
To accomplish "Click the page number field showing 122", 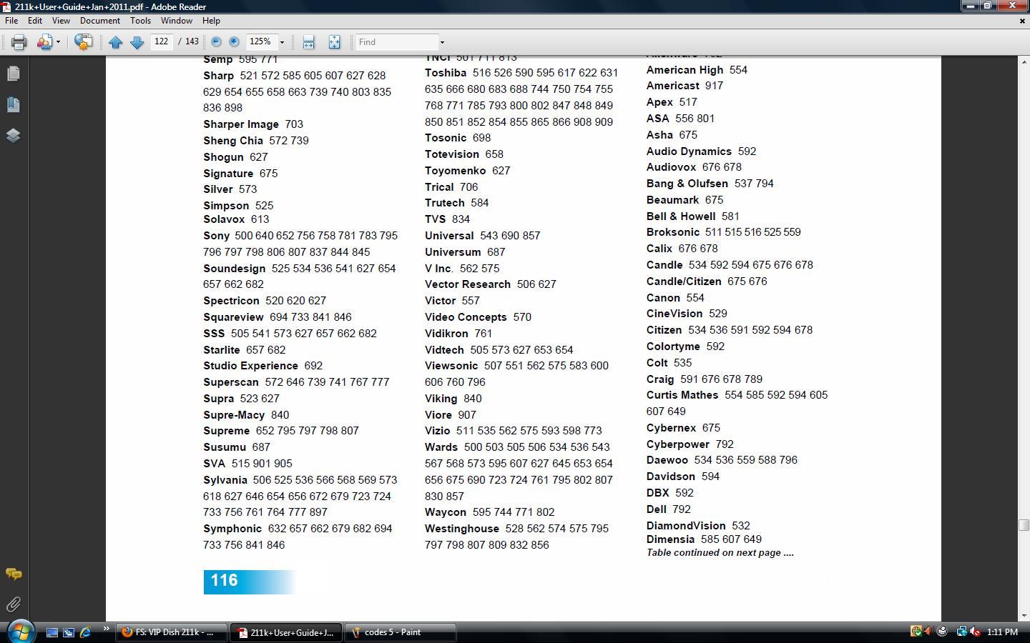I will pos(162,41).
